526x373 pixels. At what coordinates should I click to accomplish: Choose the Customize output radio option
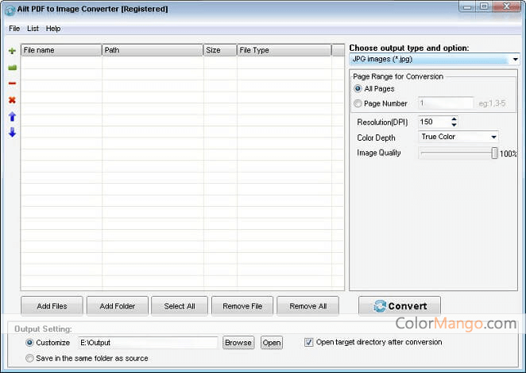click(29, 343)
